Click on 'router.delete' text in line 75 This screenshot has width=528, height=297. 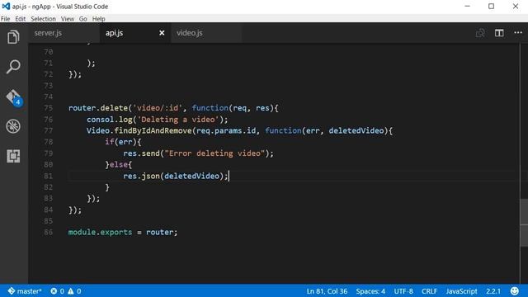click(x=98, y=108)
